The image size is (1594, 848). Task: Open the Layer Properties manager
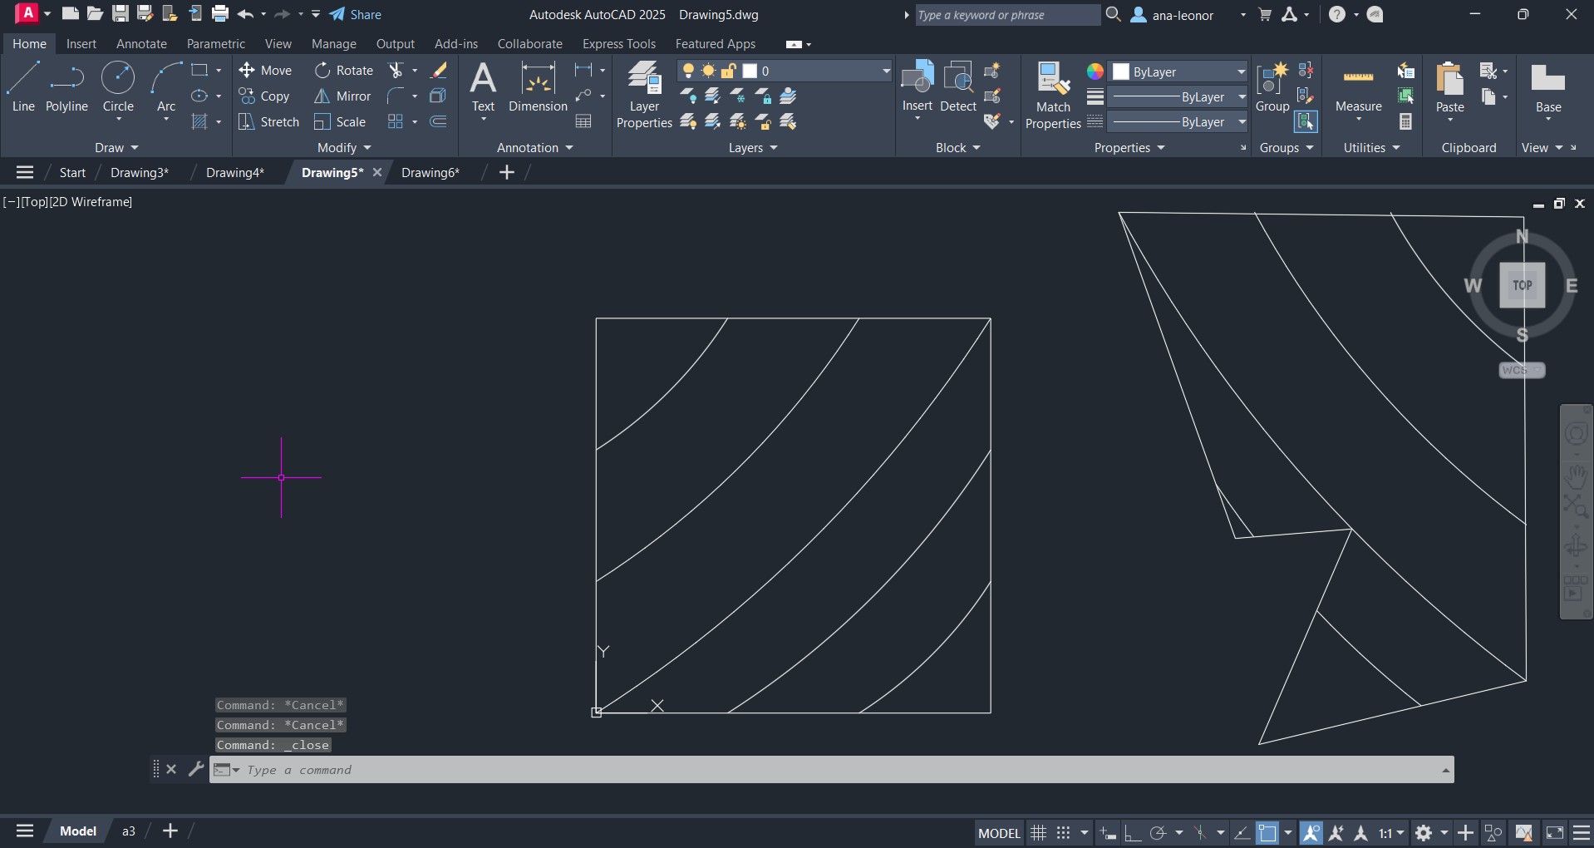coord(644,95)
